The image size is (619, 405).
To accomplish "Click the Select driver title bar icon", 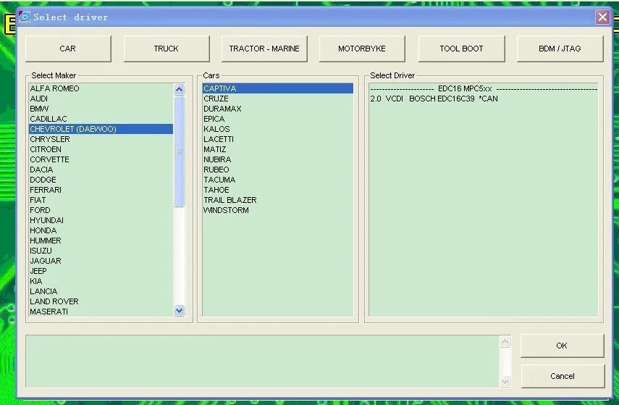I will pyautogui.click(x=25, y=17).
